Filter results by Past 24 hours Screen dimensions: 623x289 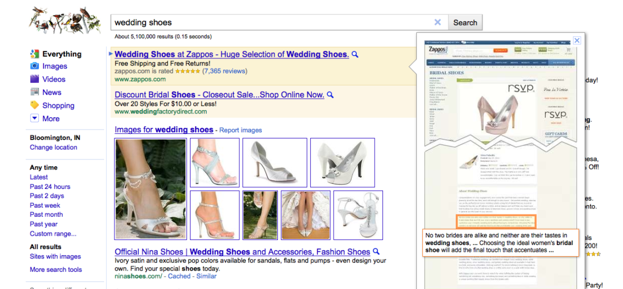pos(50,186)
